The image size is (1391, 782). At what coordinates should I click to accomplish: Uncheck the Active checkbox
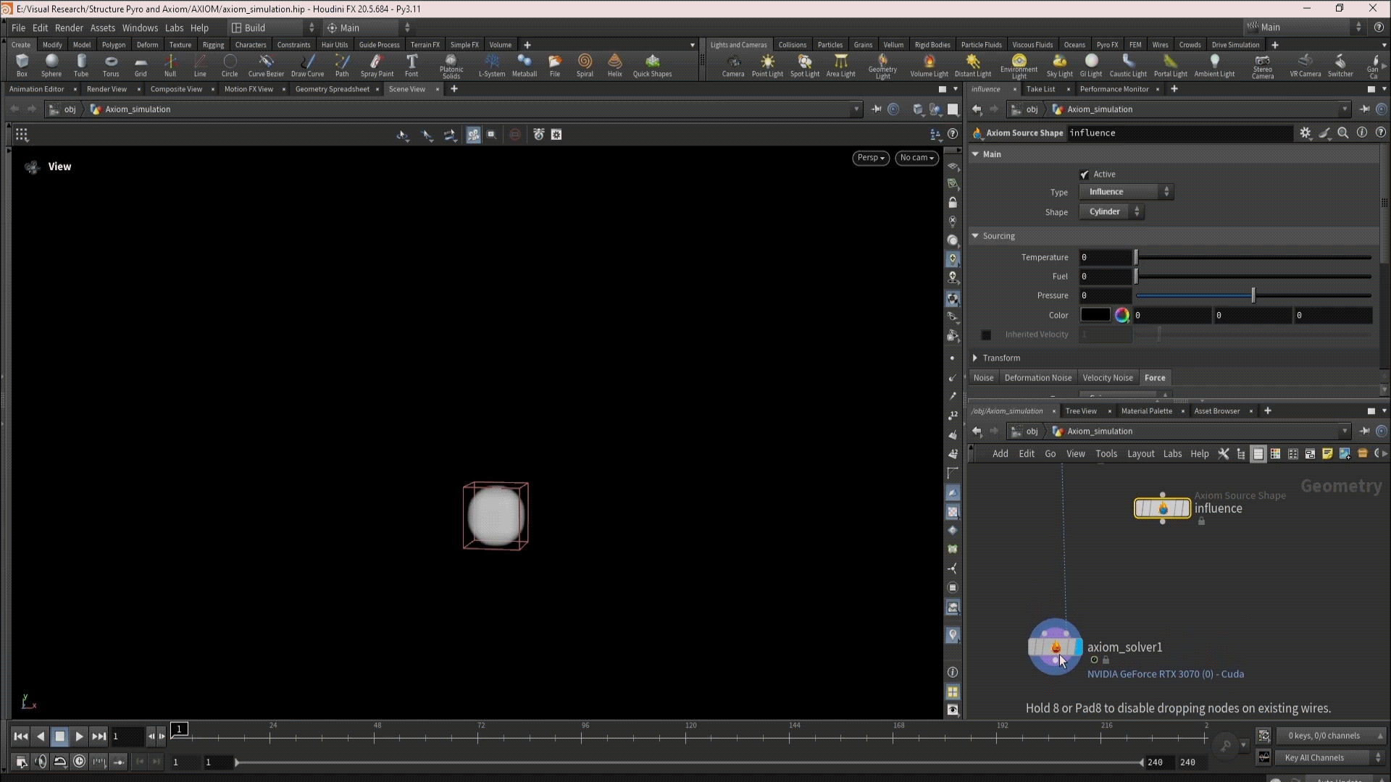1085,175
